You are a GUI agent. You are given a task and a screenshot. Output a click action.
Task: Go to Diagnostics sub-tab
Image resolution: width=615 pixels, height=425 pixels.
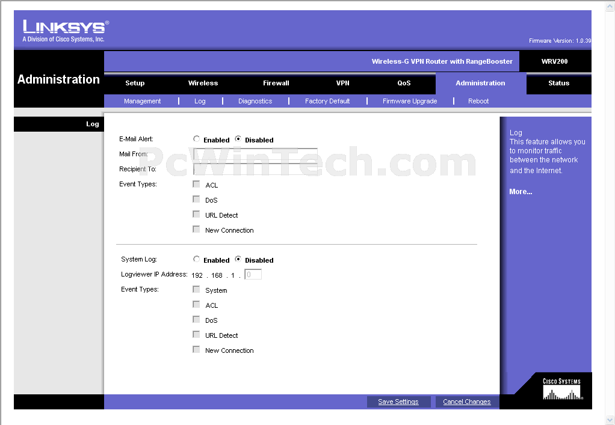click(255, 101)
